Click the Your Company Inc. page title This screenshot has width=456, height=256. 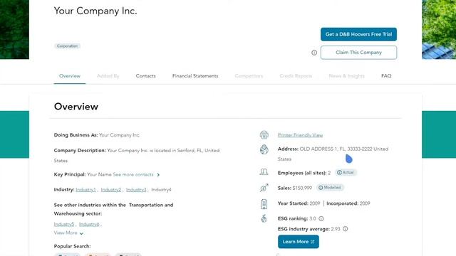coord(95,11)
